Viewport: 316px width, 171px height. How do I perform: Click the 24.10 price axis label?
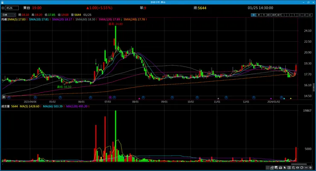[307, 31]
